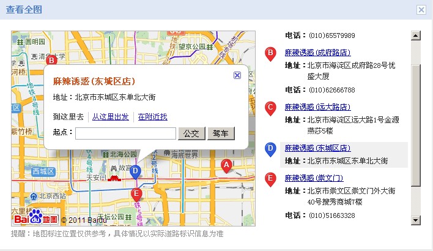Close the 查看全图 dialog

coord(421,10)
